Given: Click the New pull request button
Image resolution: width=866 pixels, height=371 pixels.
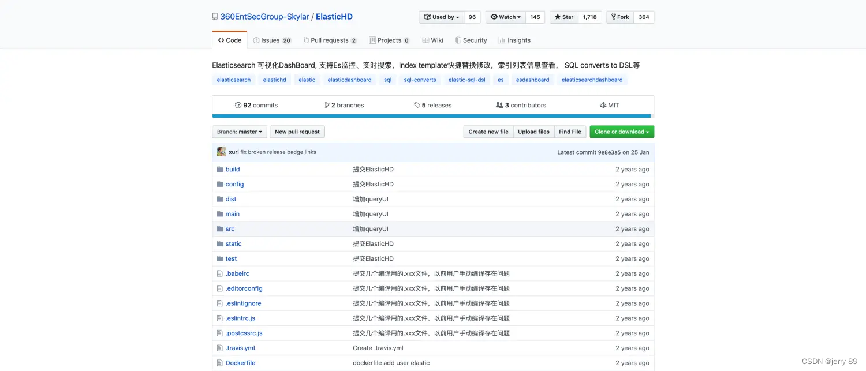Looking at the screenshot, I should (297, 132).
